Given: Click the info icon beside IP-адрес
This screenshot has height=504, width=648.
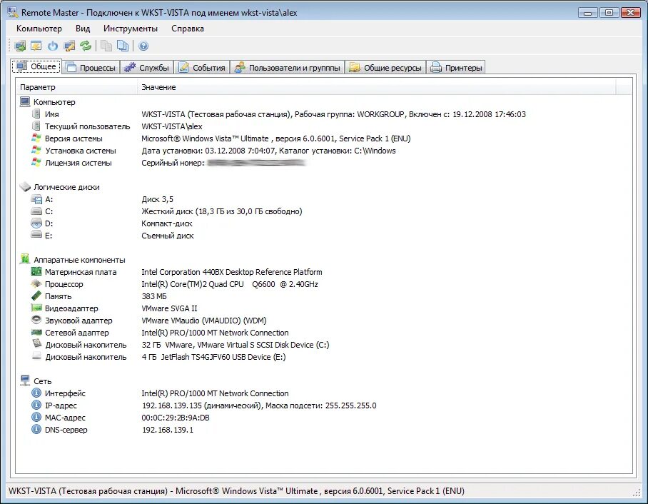Looking at the screenshot, I should pyautogui.click(x=36, y=405).
